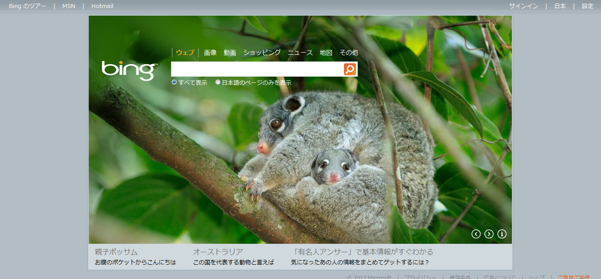Expand the その他 menu
Screen dimensions: 601x279
(348, 53)
